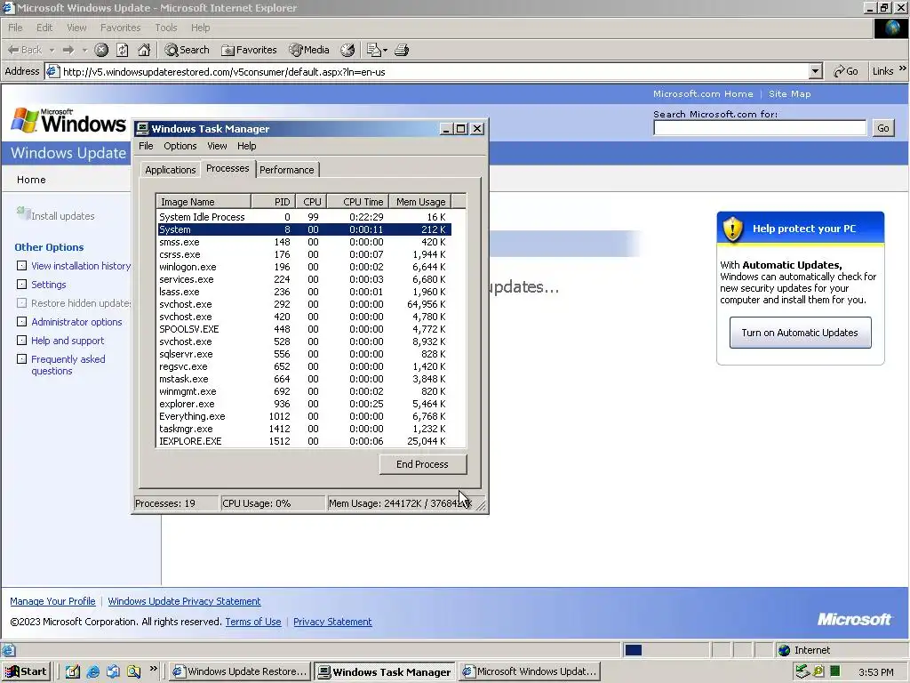Image resolution: width=910 pixels, height=683 pixels.
Task: Open Administrator options link
Action: tap(76, 322)
